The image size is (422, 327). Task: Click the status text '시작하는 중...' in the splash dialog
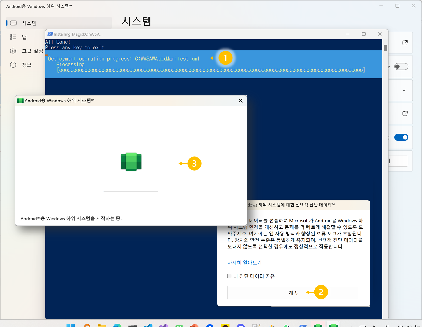click(72, 219)
